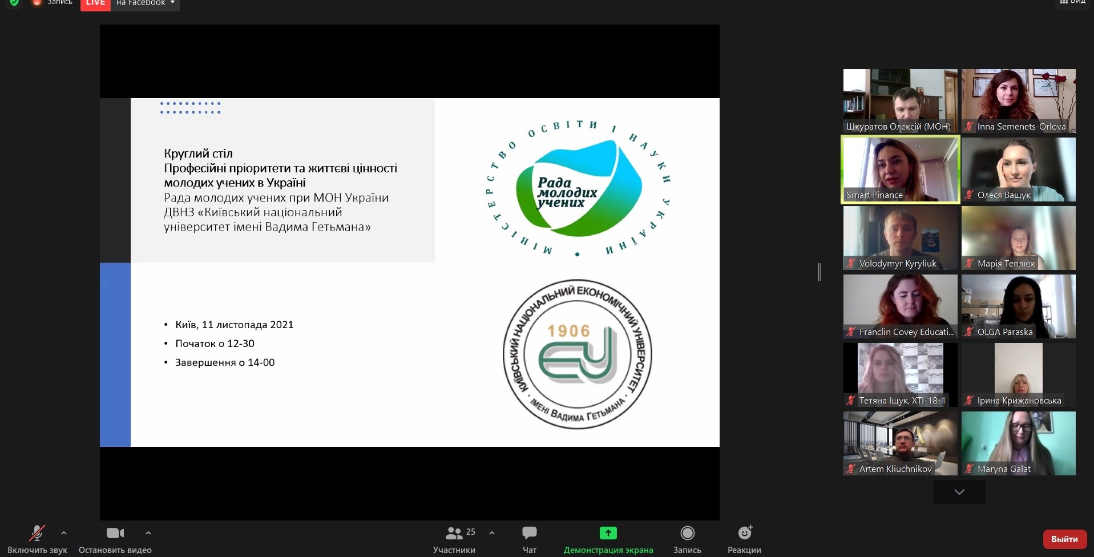
Task: Click the red recording indicator at top
Action: click(x=37, y=2)
